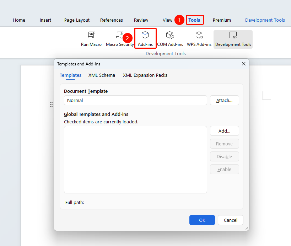Click the Disable button

coord(224,157)
